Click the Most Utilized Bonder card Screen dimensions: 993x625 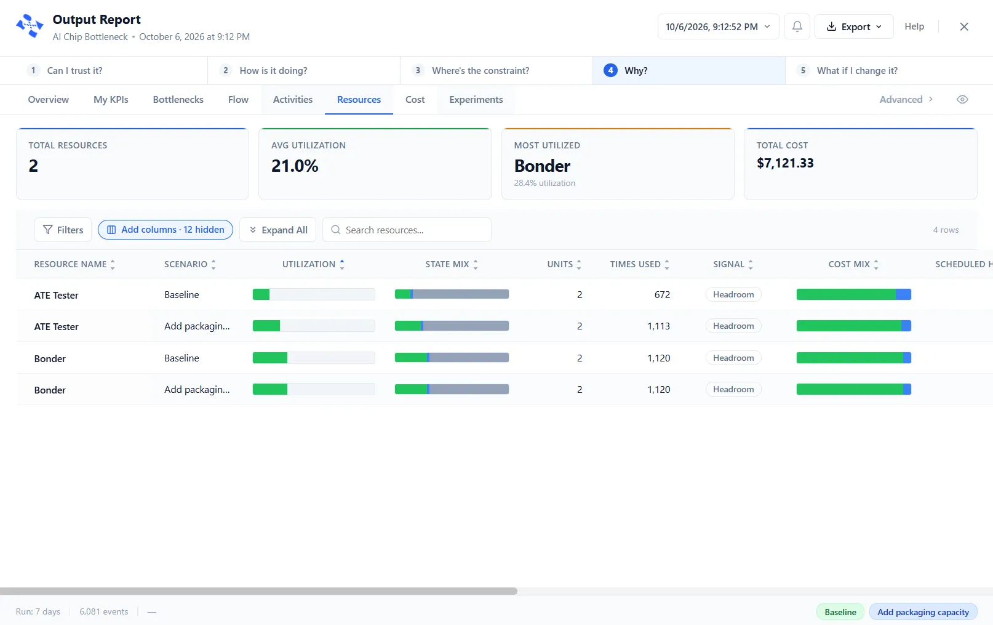click(x=618, y=164)
